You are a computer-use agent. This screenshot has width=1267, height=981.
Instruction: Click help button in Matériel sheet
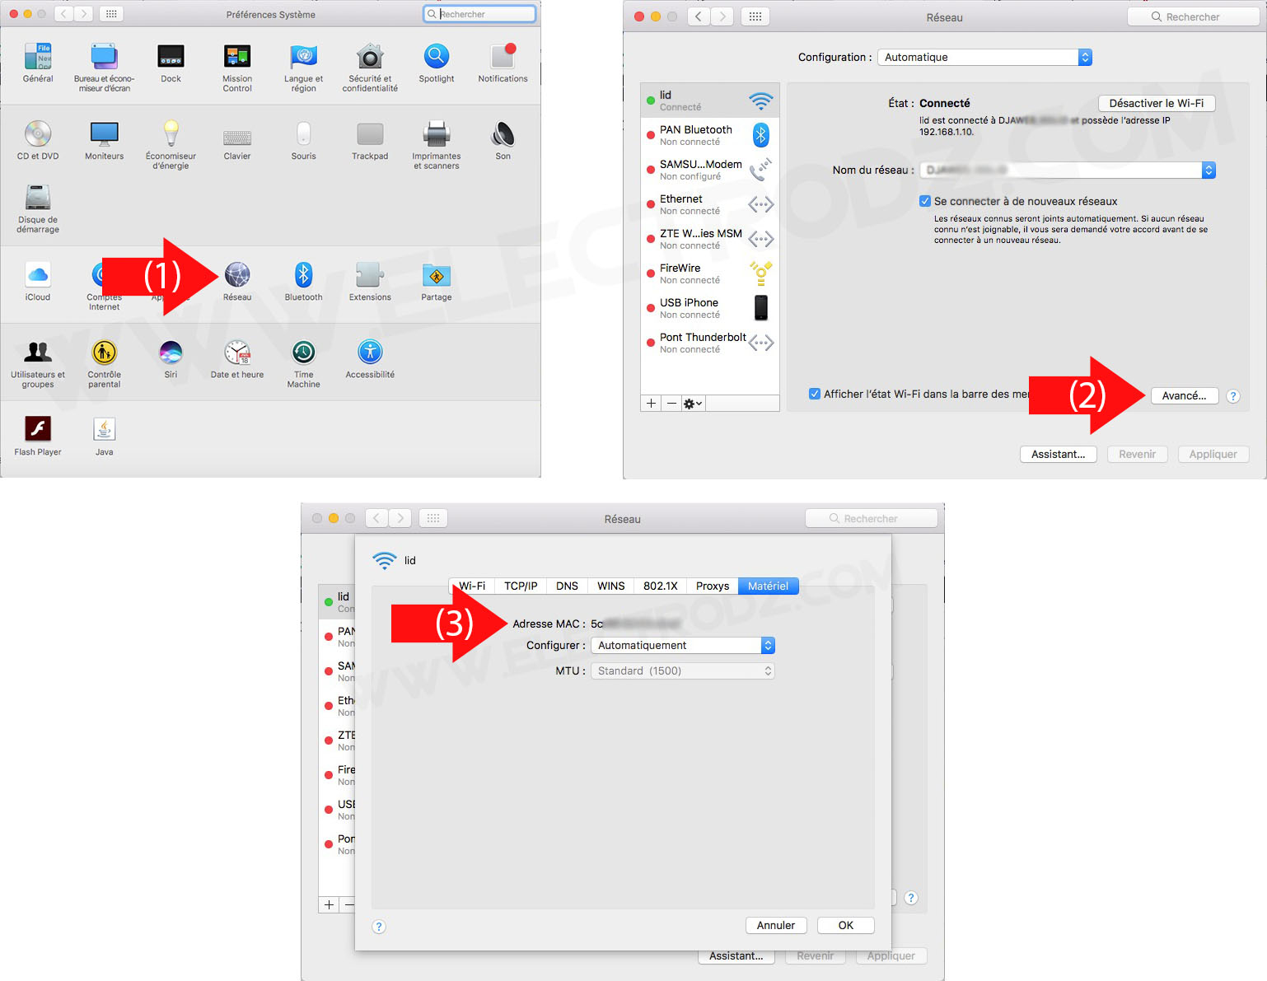[x=379, y=927]
